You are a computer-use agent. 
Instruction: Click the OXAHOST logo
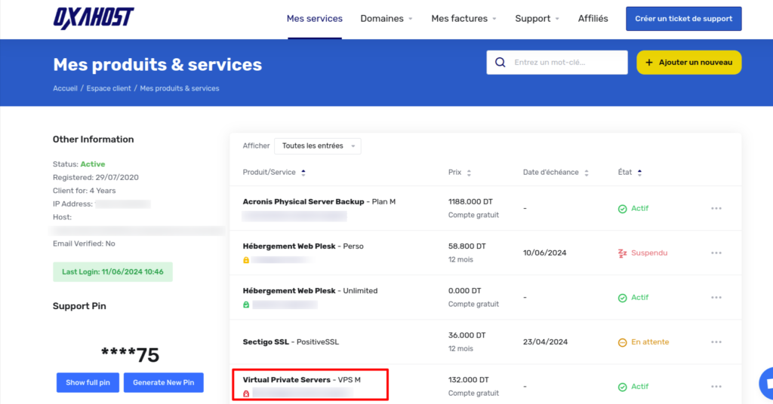(94, 18)
